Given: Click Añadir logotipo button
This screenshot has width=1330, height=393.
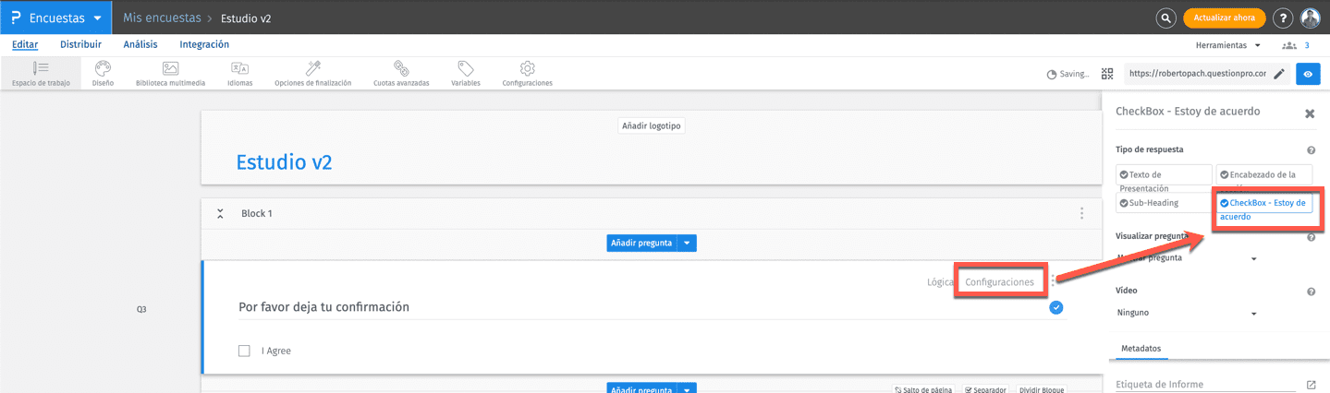Looking at the screenshot, I should tap(652, 125).
